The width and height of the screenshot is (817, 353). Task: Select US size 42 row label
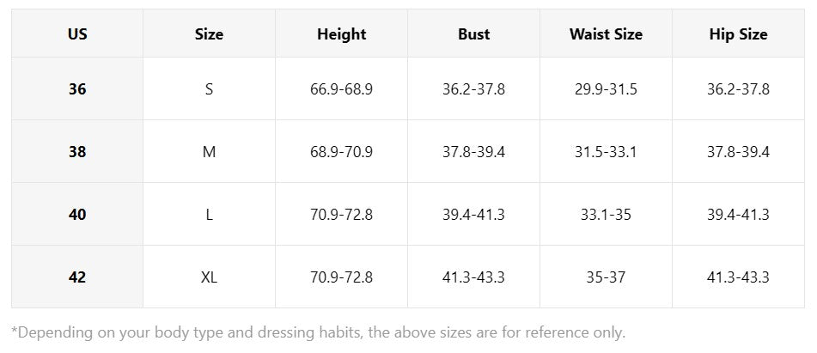coord(77,277)
